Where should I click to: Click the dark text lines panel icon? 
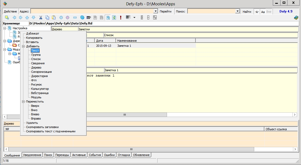[x=128, y=18]
